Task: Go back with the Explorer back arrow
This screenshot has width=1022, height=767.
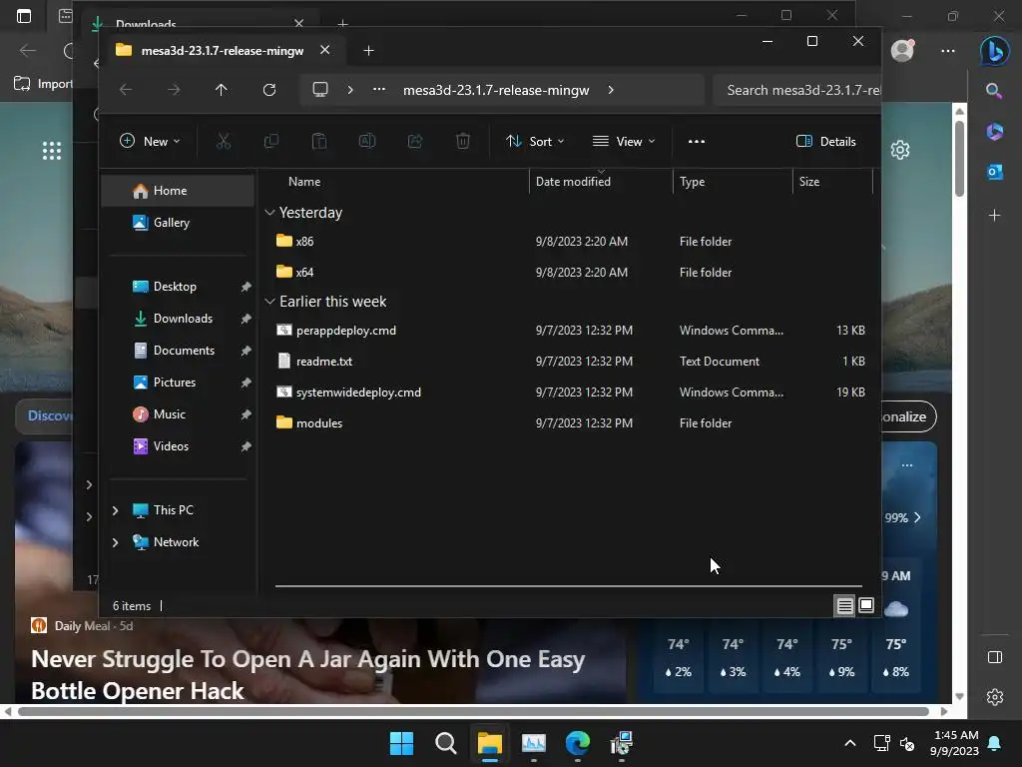Action: coord(126,90)
